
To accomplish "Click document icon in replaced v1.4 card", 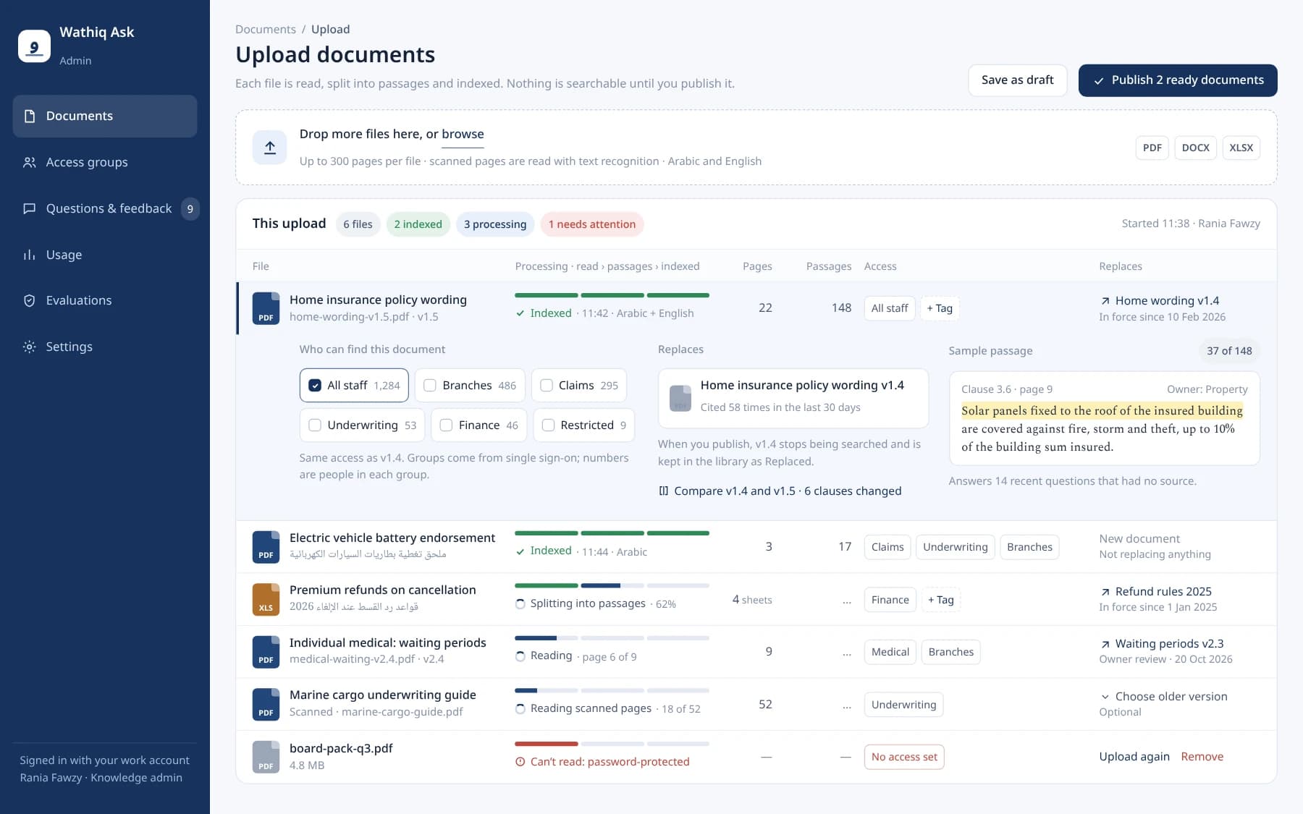I will pyautogui.click(x=680, y=398).
